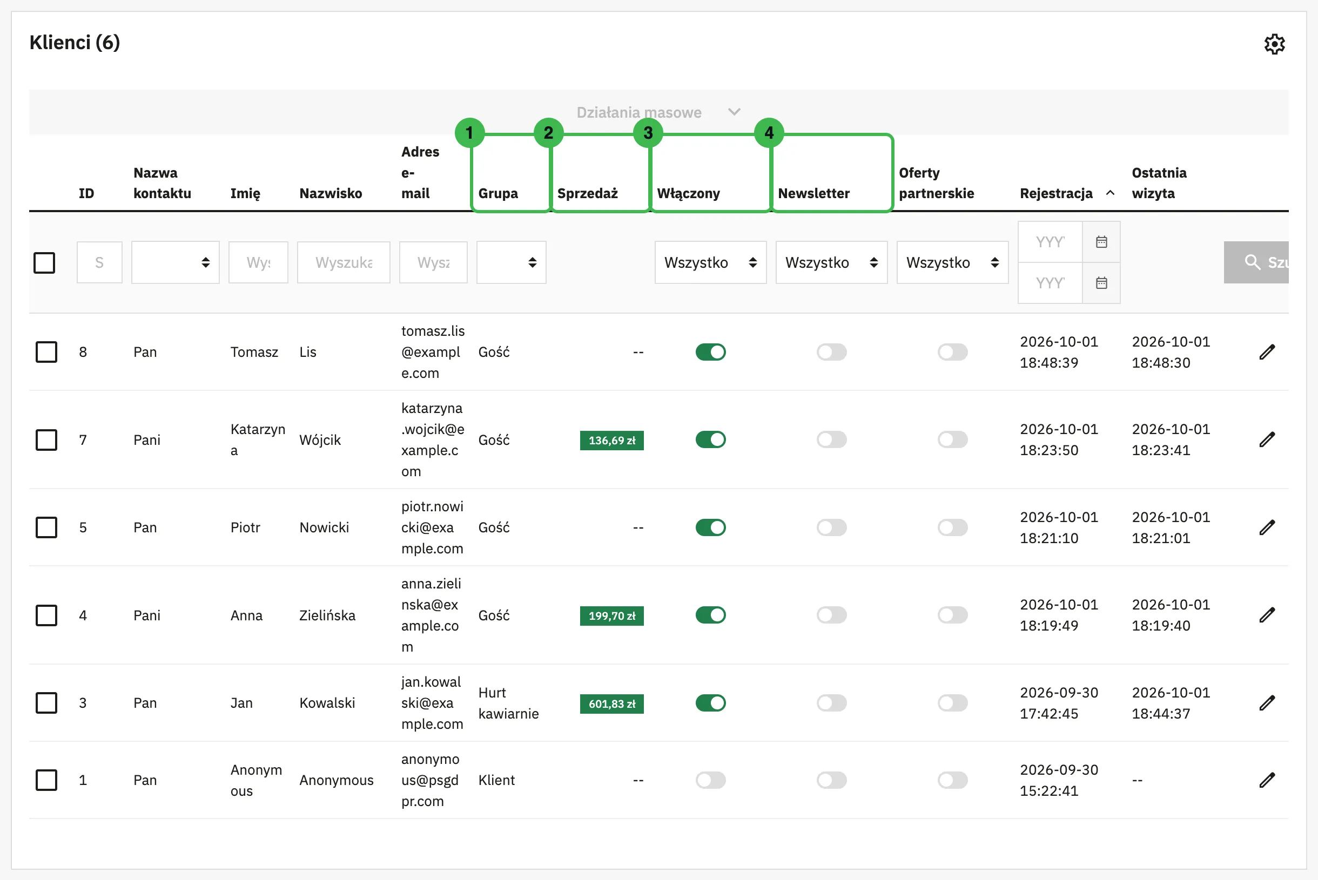The image size is (1318, 880).
Task: Open calendar picker for registration start date
Action: 1101,242
